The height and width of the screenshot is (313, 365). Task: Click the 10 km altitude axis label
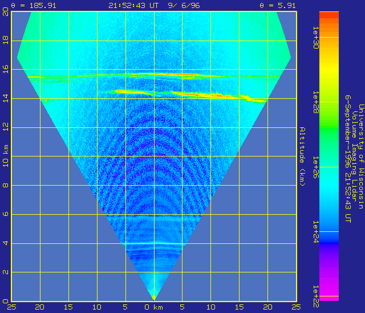coord(6,156)
